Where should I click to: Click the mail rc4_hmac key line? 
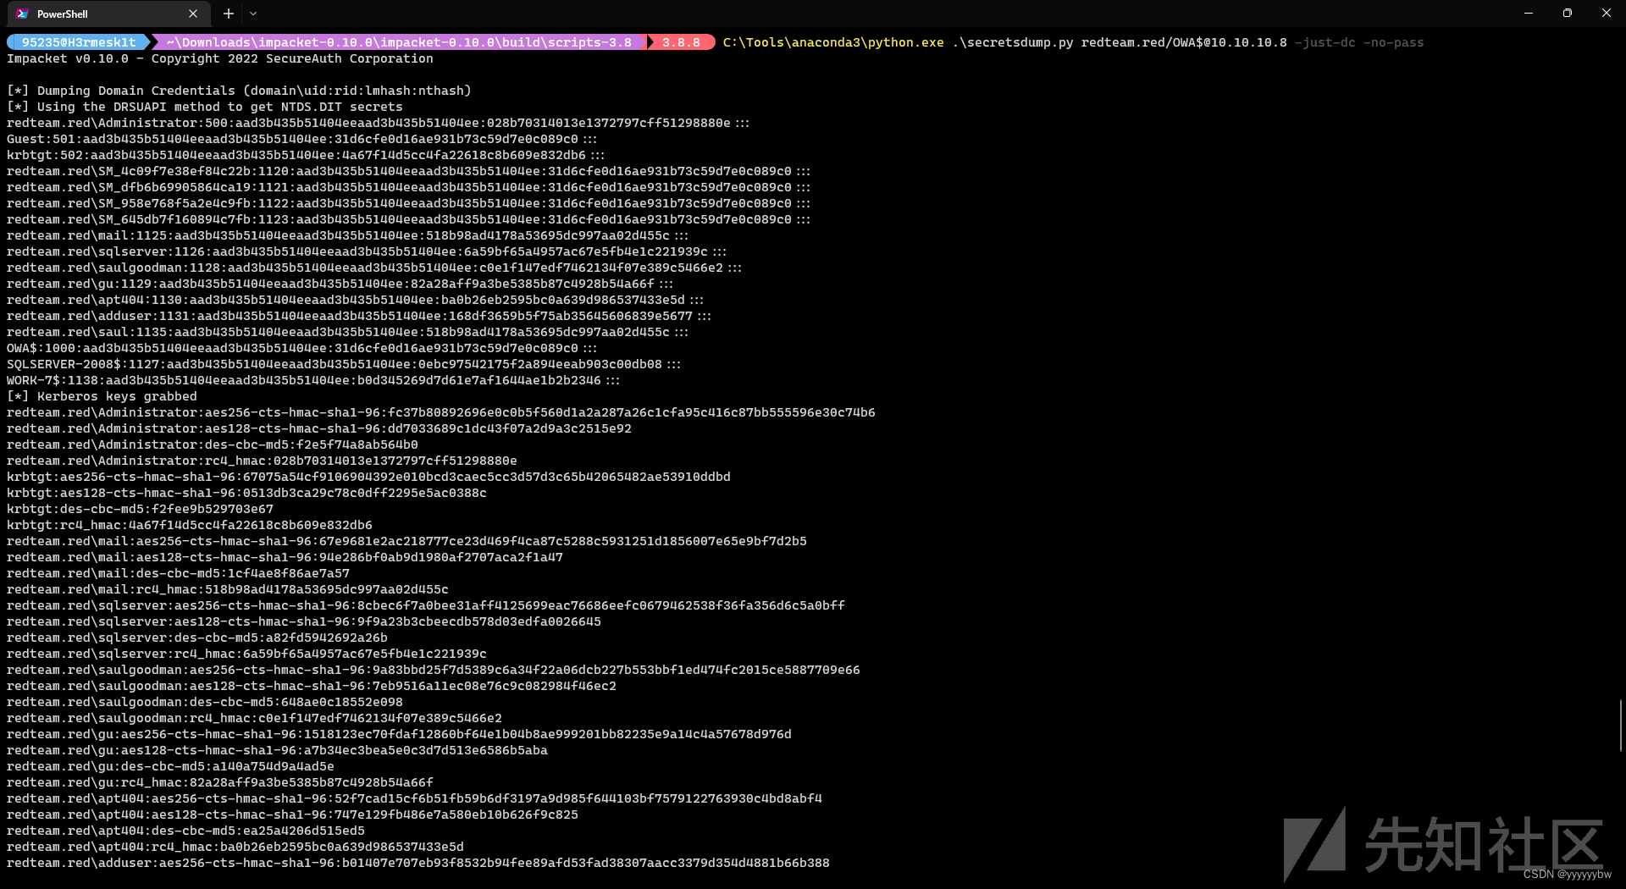[228, 589]
